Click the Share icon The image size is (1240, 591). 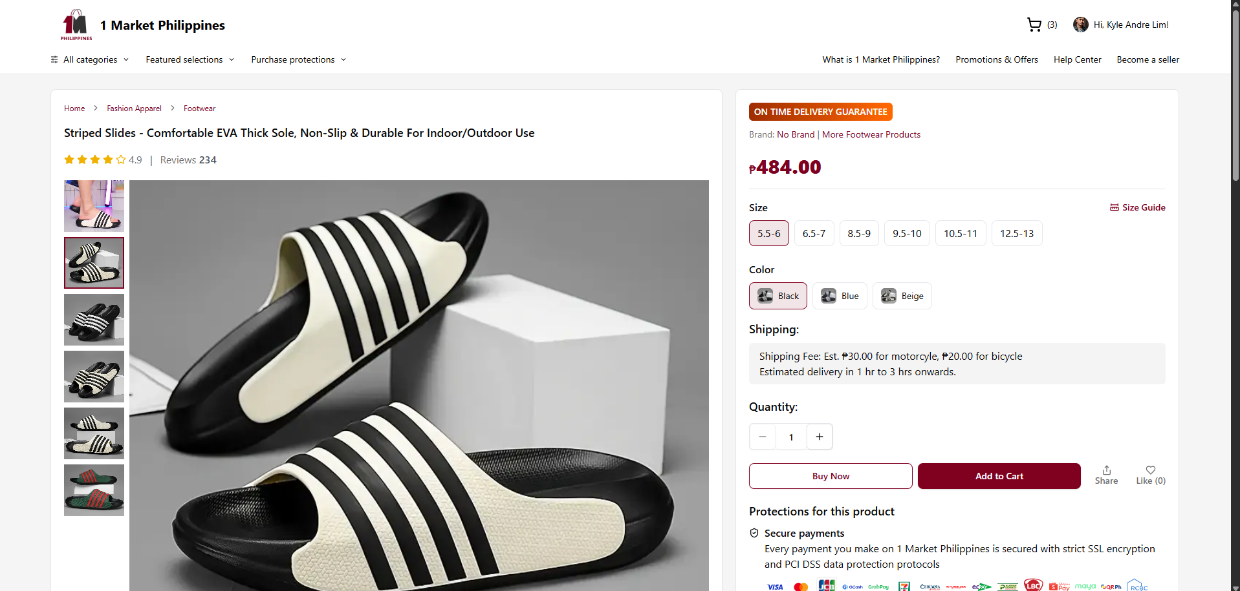pyautogui.click(x=1106, y=471)
